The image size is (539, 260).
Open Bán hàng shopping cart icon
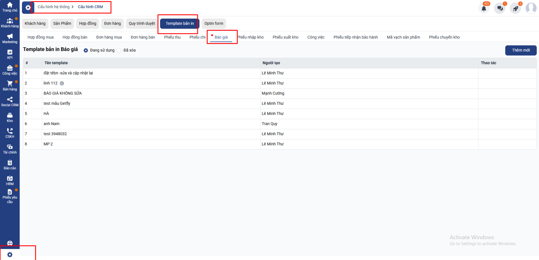[x=10, y=84]
